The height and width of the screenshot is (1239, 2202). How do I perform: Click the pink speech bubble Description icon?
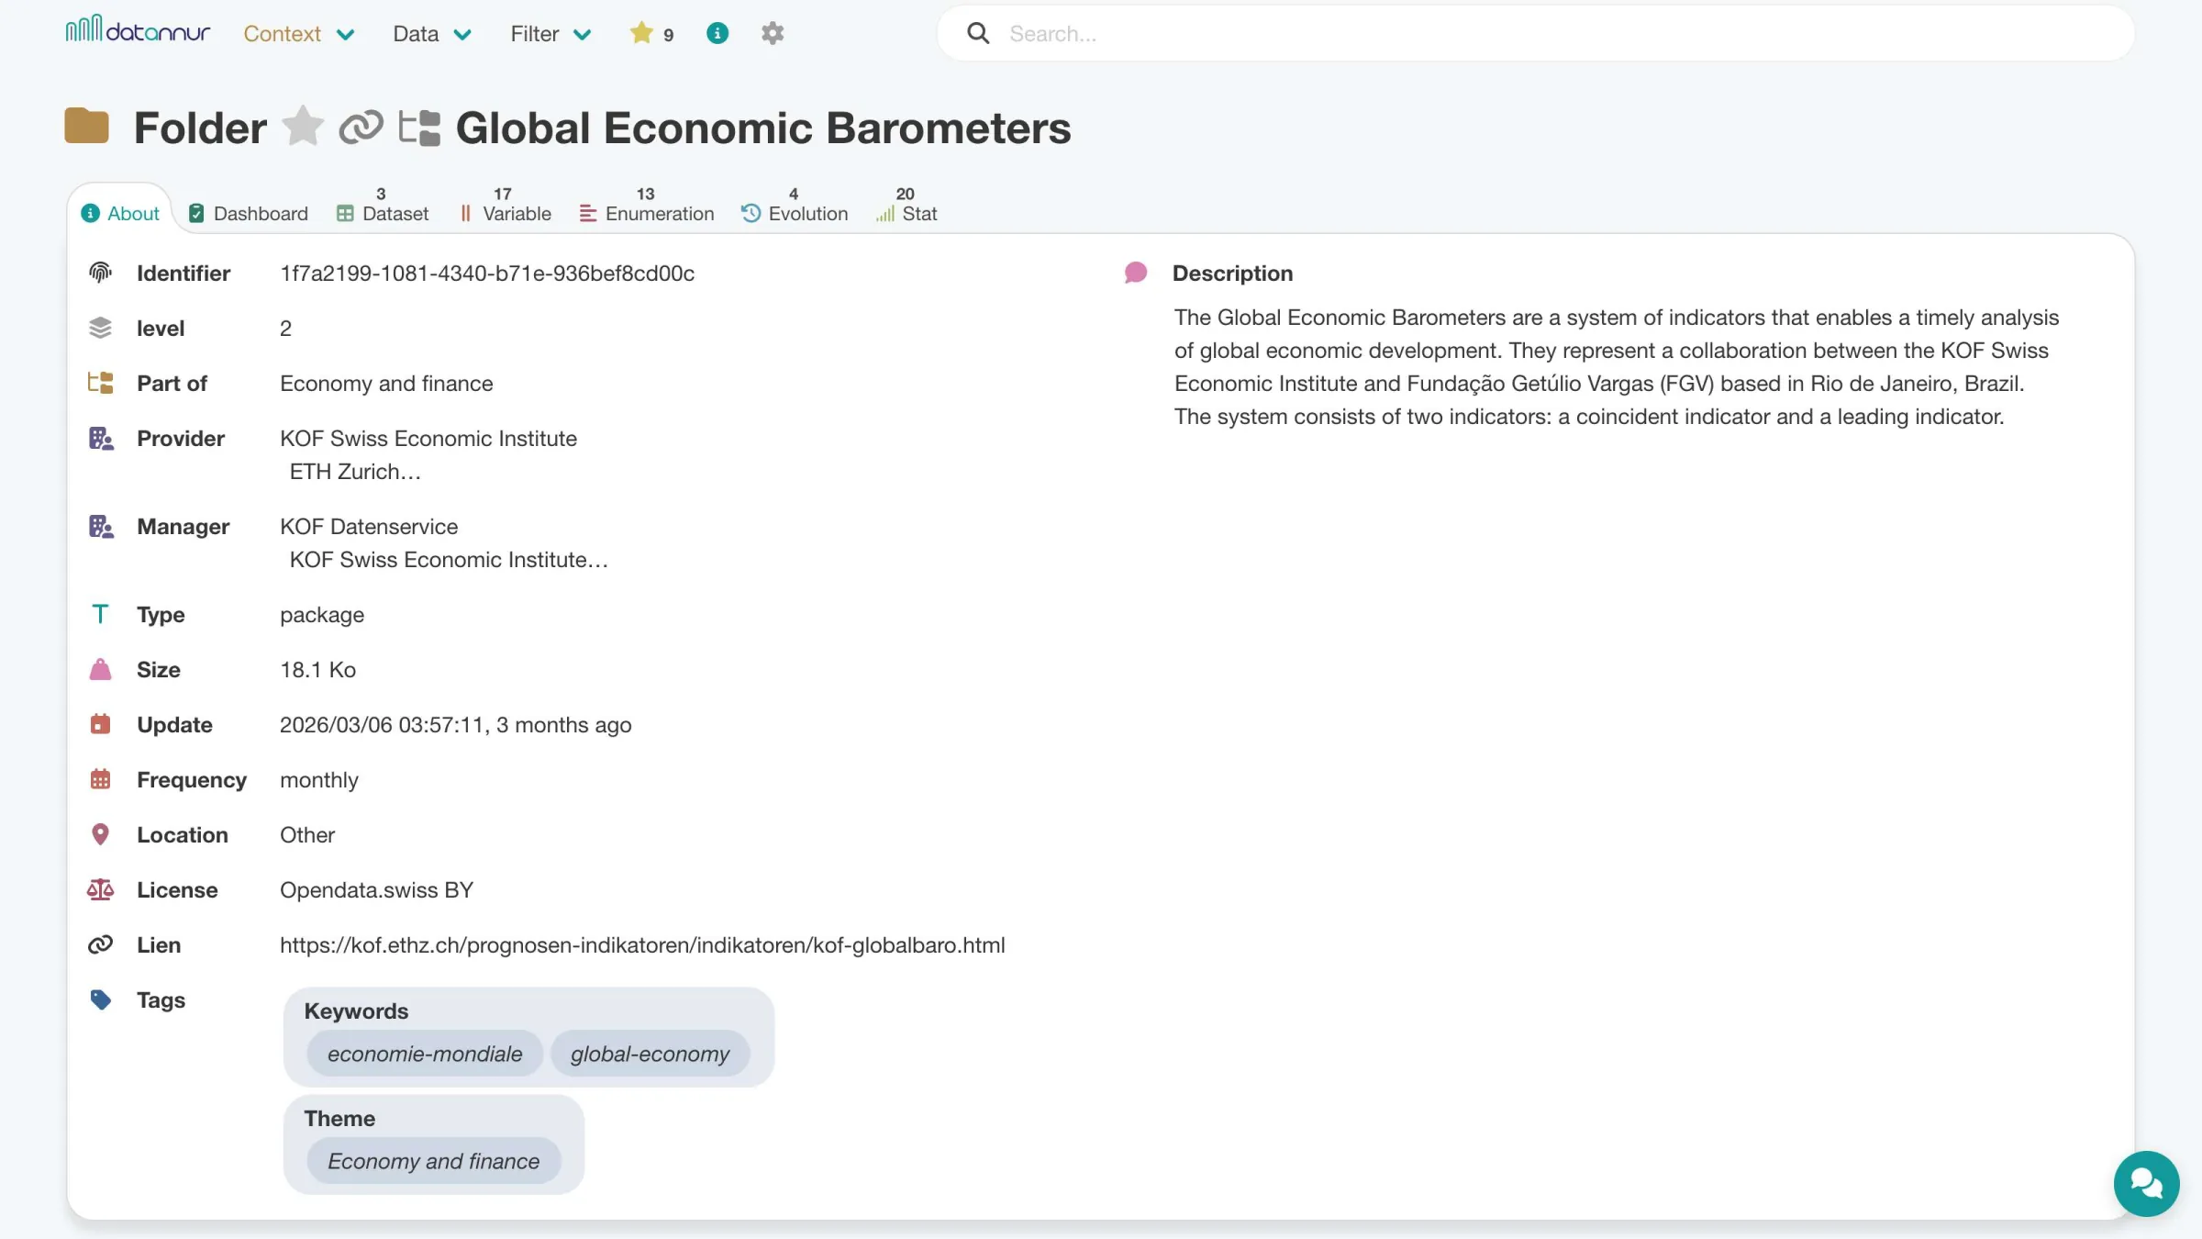(x=1136, y=273)
